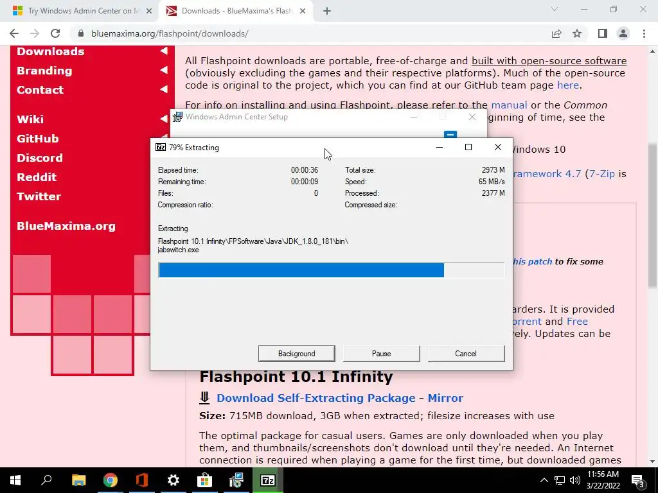This screenshot has height=493, width=658.
Task: Show hidden system tray icons
Action: [544, 480]
